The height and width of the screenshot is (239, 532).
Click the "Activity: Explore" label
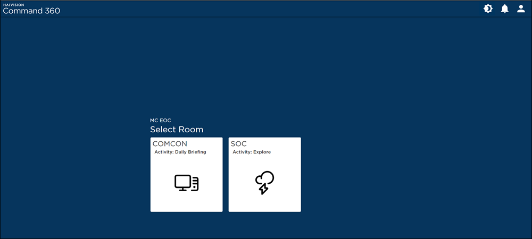click(252, 152)
